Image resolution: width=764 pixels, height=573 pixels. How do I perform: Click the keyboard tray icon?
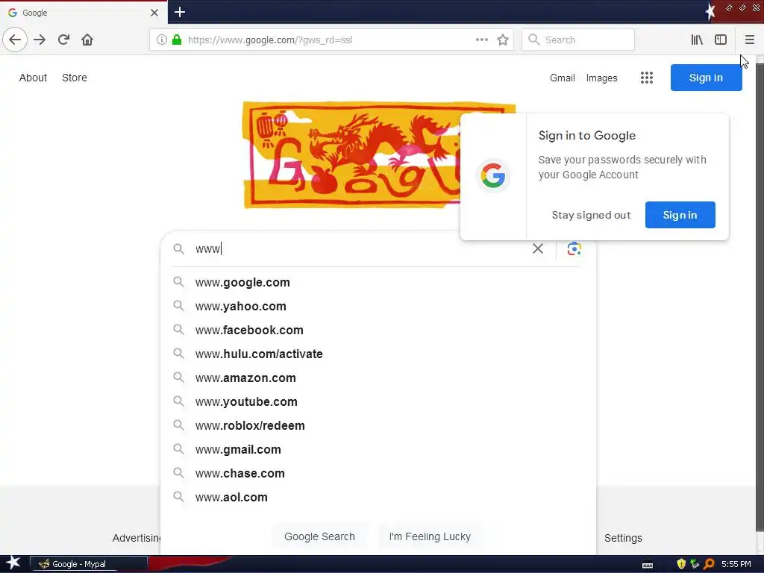point(648,565)
